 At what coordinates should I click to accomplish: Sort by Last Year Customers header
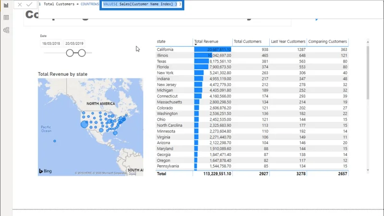(x=288, y=42)
